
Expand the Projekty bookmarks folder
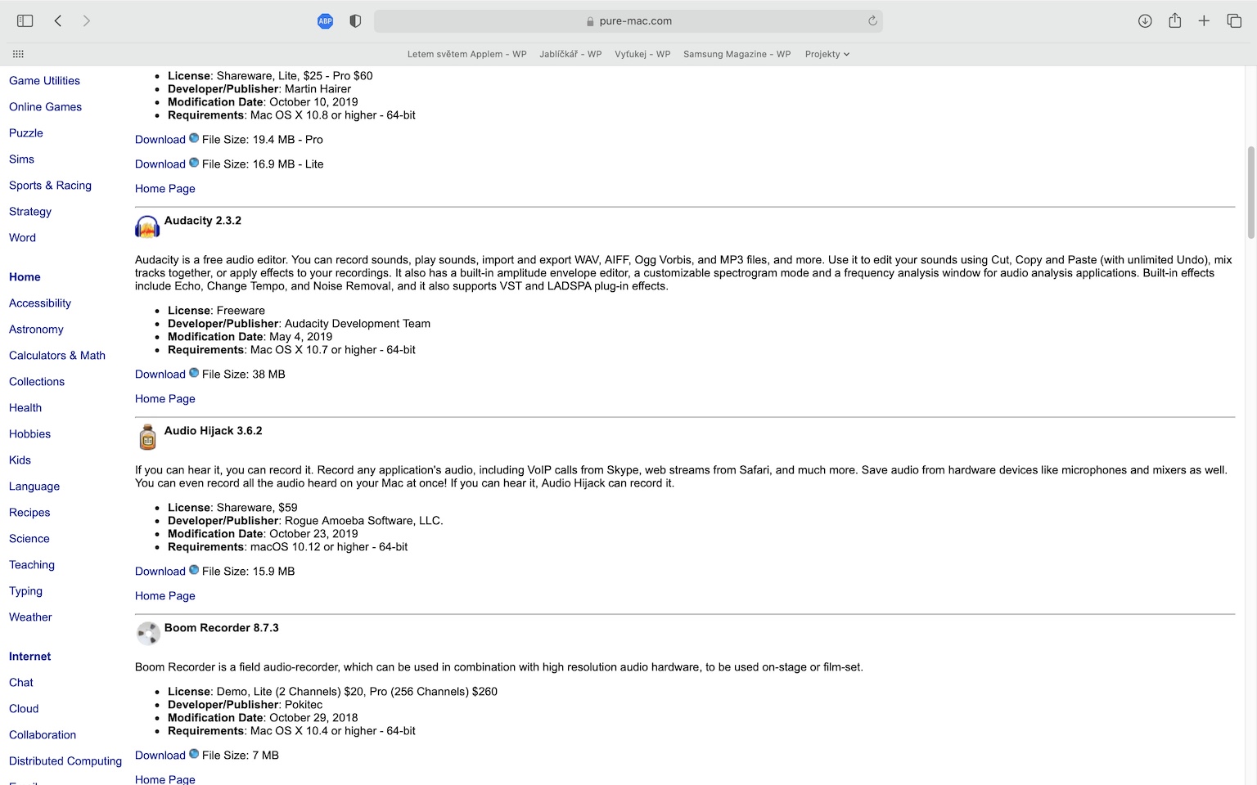tap(827, 54)
